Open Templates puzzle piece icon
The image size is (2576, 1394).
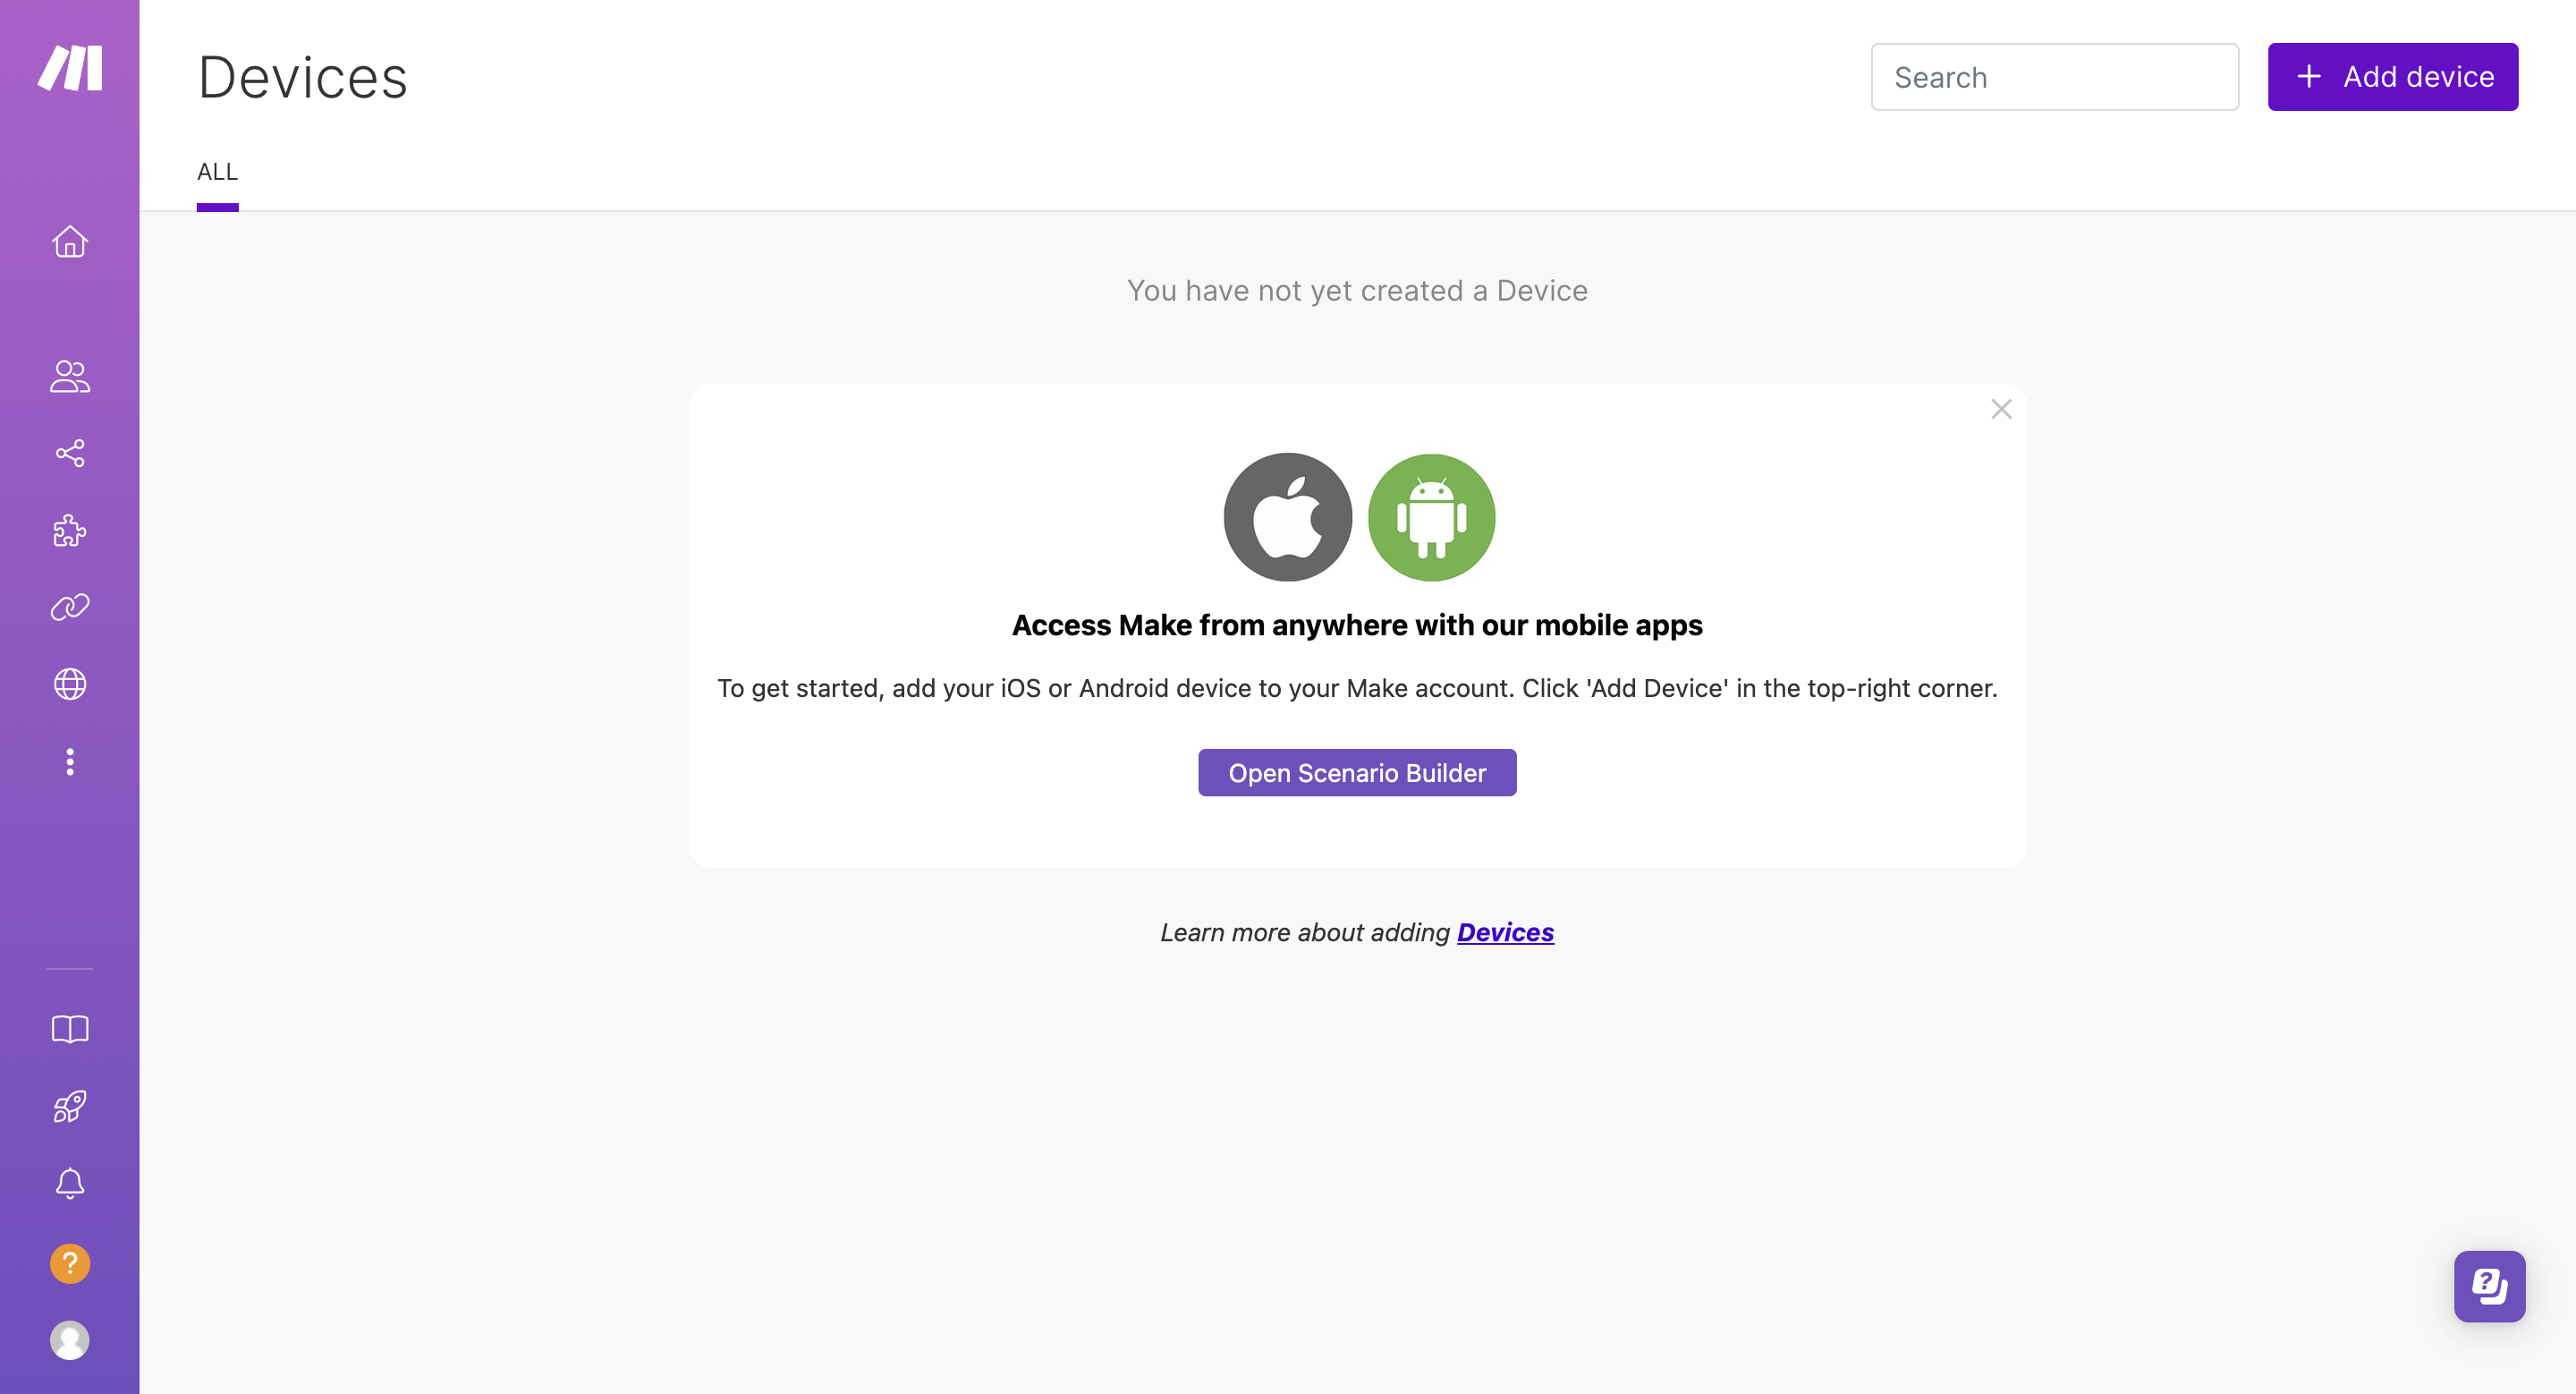pyautogui.click(x=70, y=530)
